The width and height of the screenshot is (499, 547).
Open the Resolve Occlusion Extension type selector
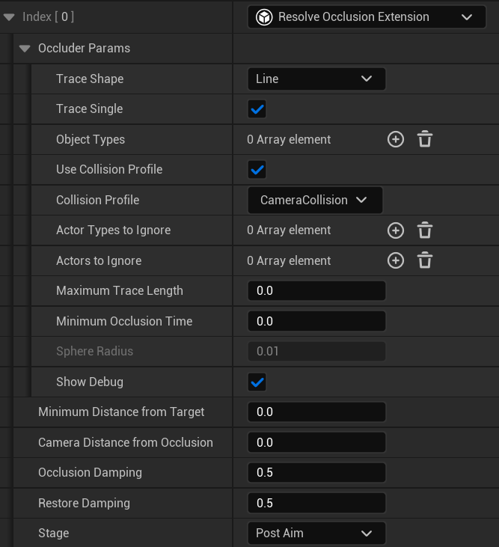367,17
